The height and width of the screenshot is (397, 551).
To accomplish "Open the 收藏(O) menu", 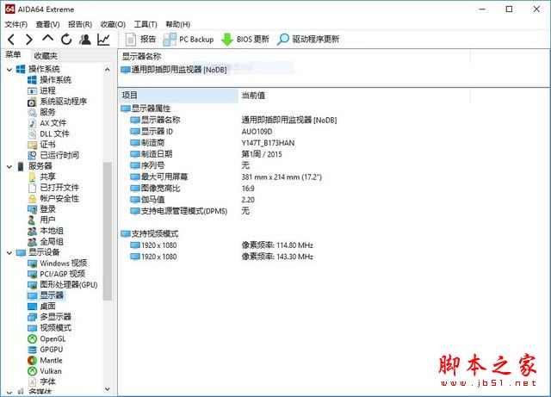I will click(113, 24).
